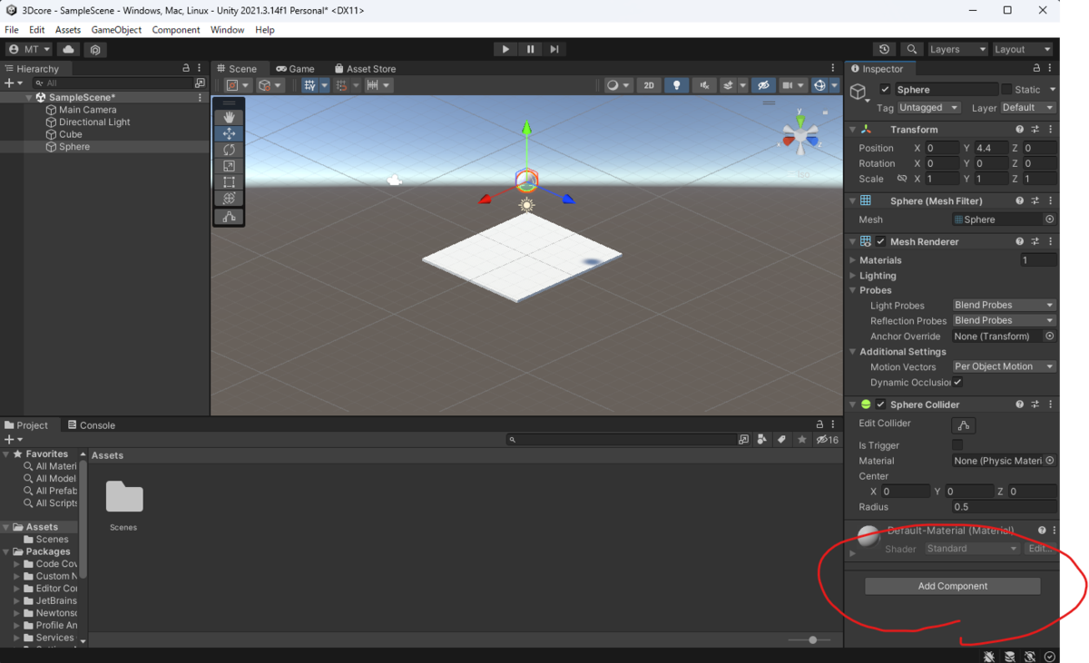Expand the Materials section
Viewport: 1089px width, 663px height.
853,260
